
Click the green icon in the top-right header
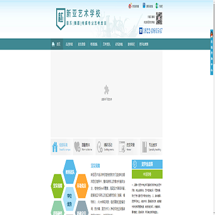coord(157,6)
